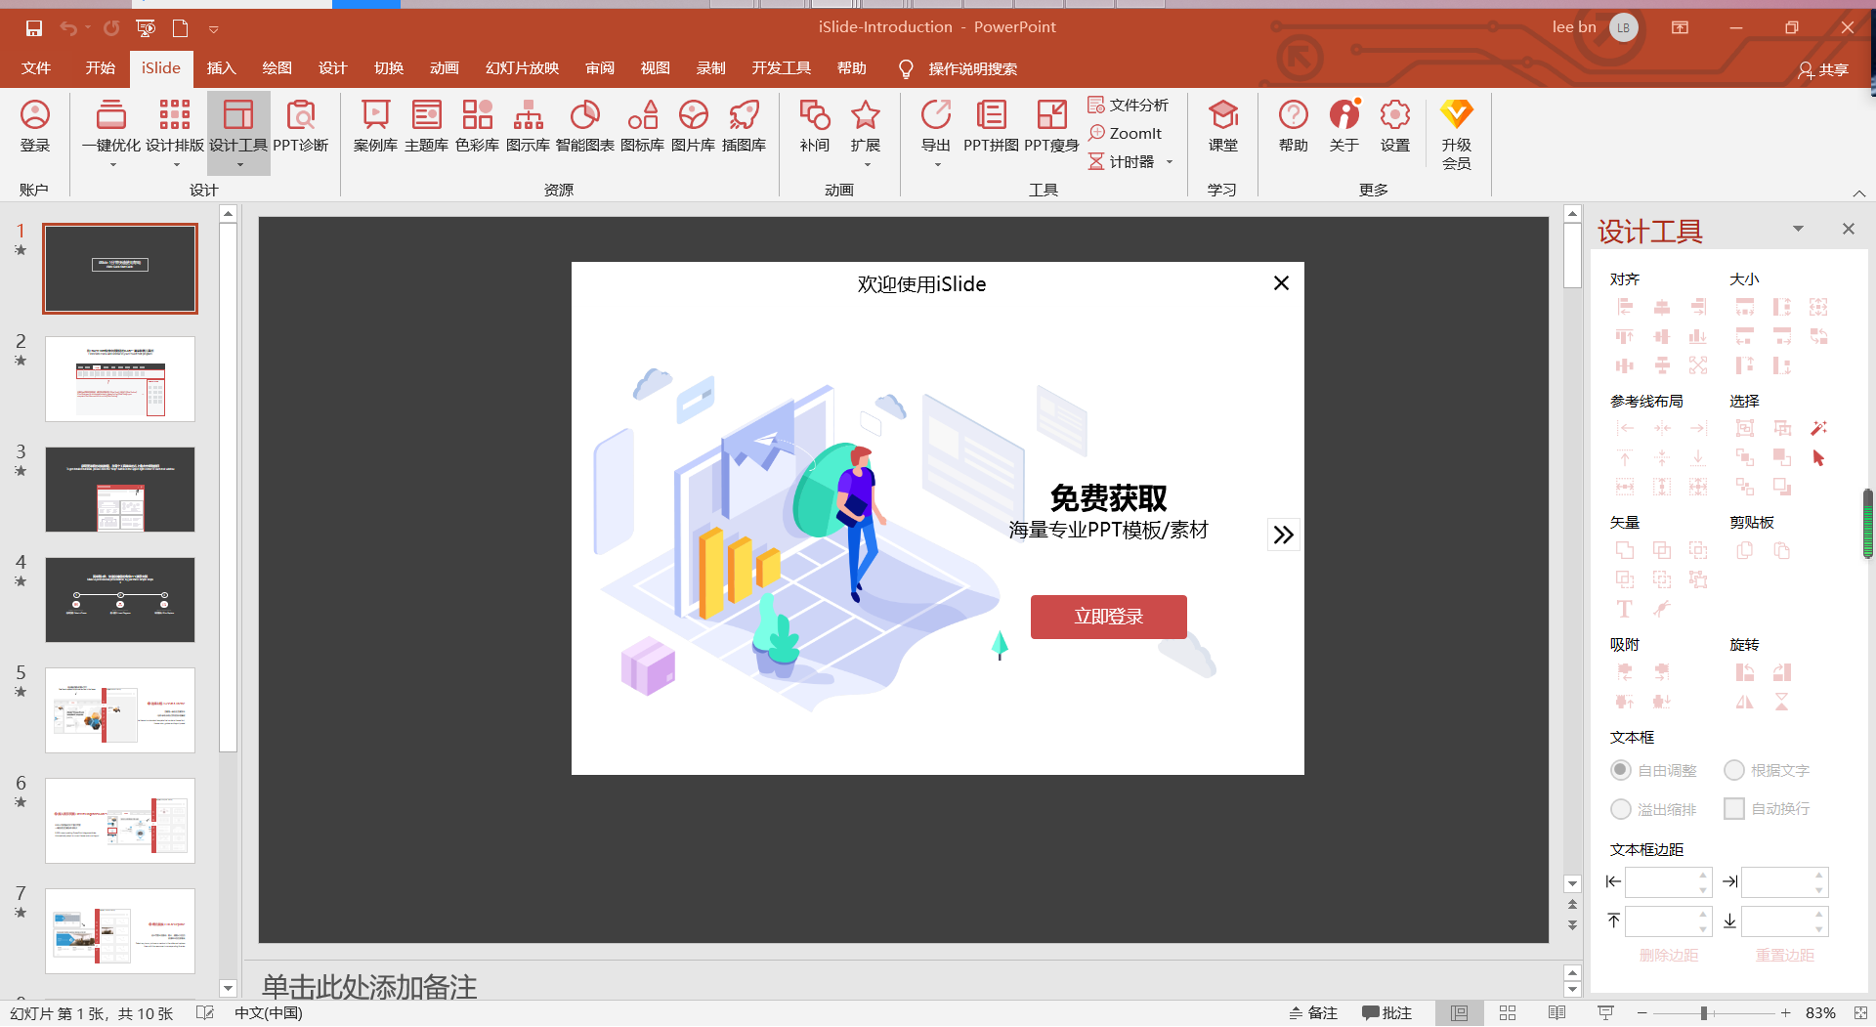Toggle the 自动换行 checkbox
This screenshot has width=1876, height=1027.
[1734, 808]
